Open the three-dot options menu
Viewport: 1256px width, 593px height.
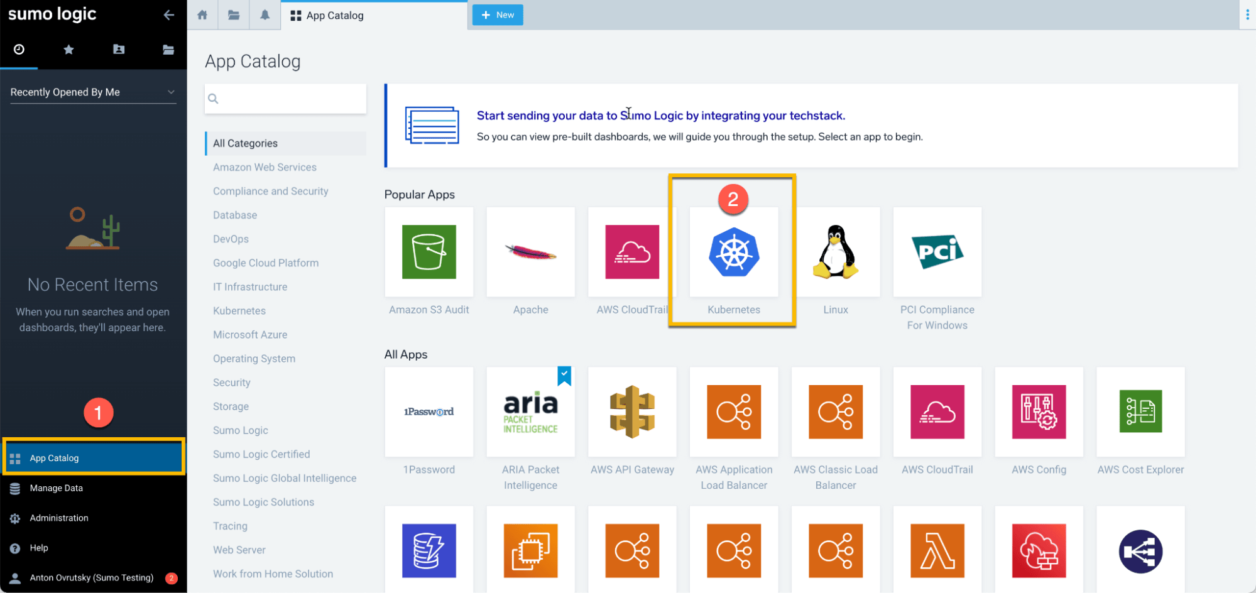1247,14
